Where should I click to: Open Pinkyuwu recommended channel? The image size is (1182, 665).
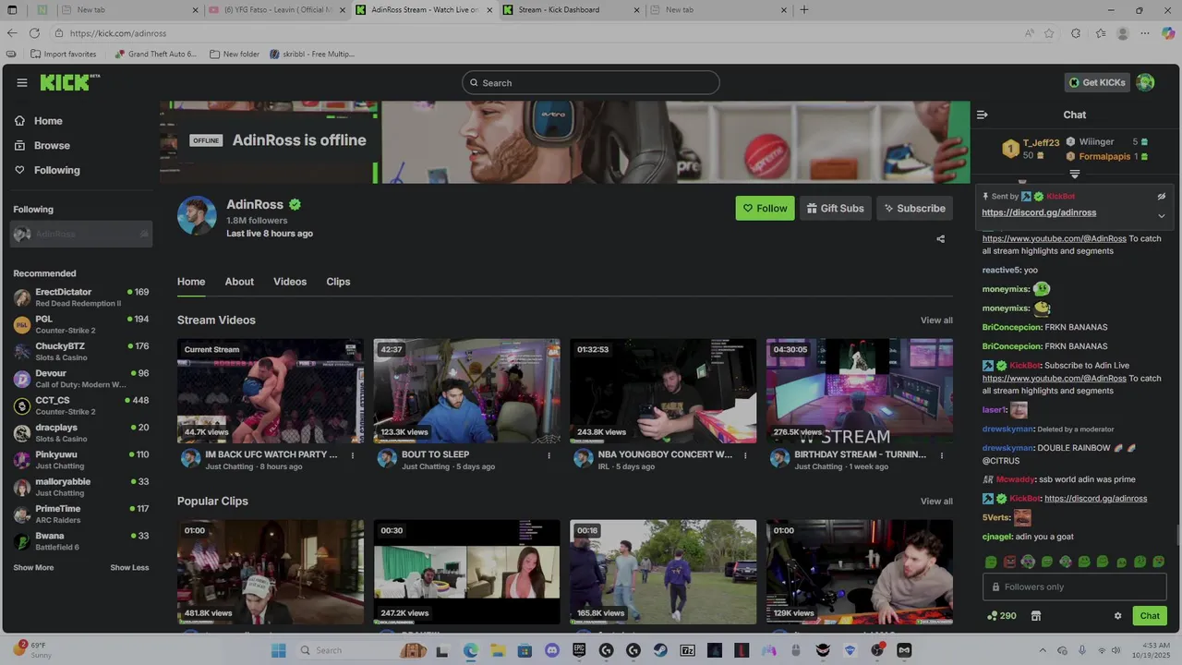point(81,460)
